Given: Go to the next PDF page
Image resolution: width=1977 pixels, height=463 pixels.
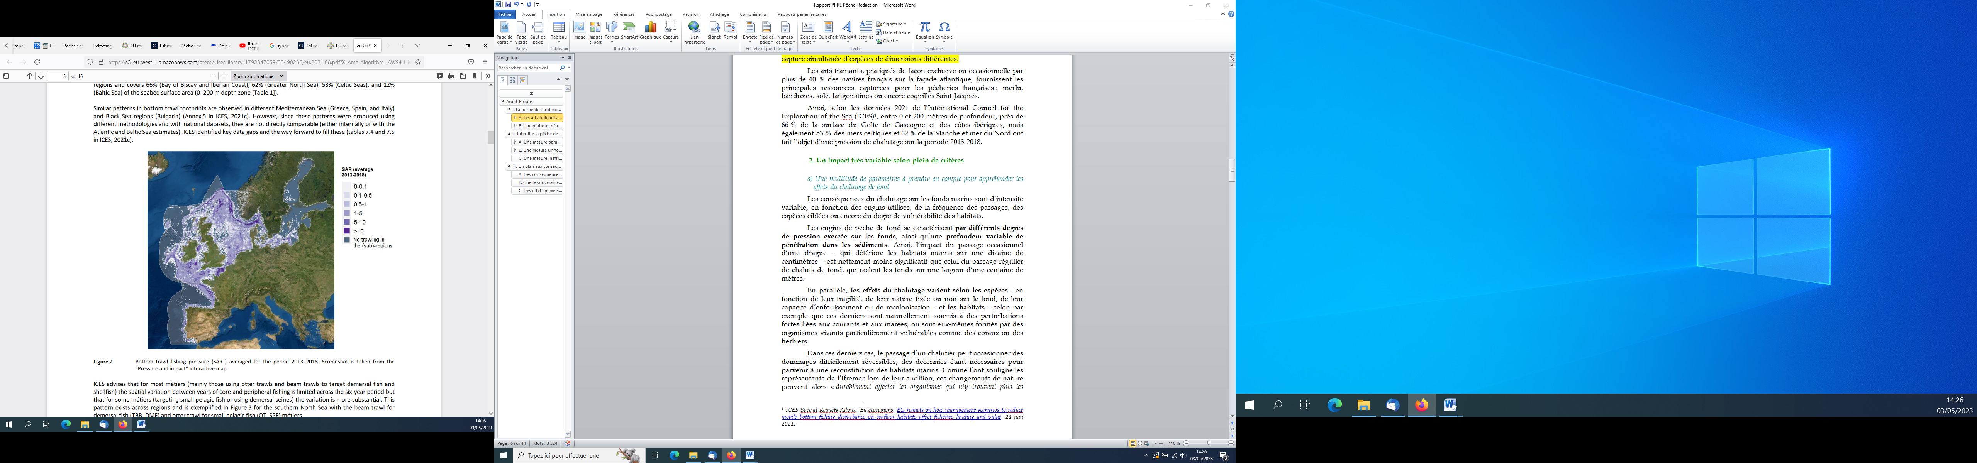Looking at the screenshot, I should tap(41, 76).
